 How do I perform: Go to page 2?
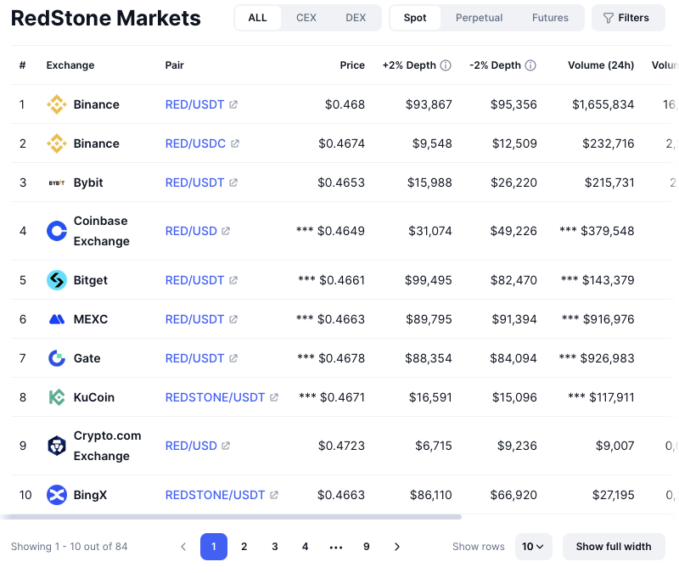tap(244, 547)
